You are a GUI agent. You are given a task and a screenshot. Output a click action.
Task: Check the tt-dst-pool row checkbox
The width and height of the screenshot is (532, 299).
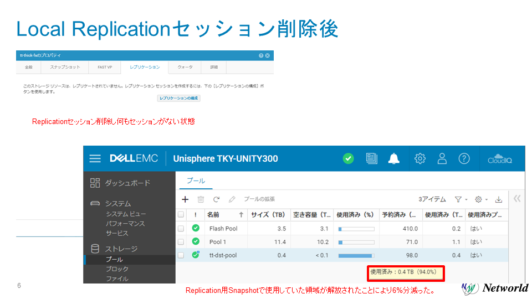coord(181,255)
